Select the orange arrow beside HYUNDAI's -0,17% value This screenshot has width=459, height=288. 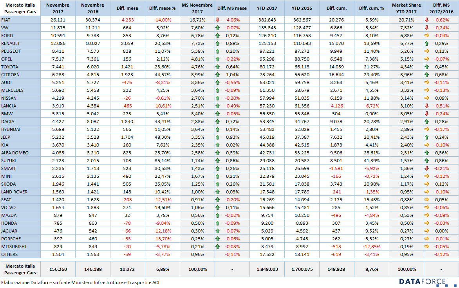click(x=427, y=129)
